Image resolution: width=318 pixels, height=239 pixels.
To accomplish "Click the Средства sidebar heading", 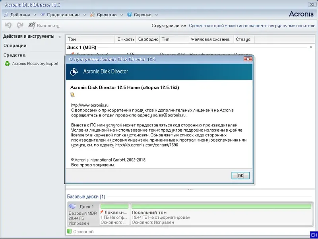I will pyautogui.click(x=14, y=55).
